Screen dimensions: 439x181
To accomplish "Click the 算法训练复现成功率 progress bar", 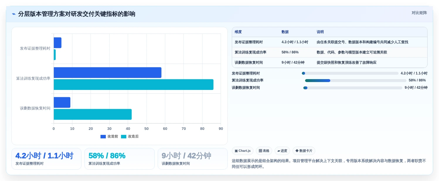I will (356, 81).
